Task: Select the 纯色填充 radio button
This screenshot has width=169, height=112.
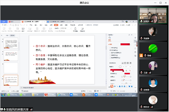Action: coord(110,48)
